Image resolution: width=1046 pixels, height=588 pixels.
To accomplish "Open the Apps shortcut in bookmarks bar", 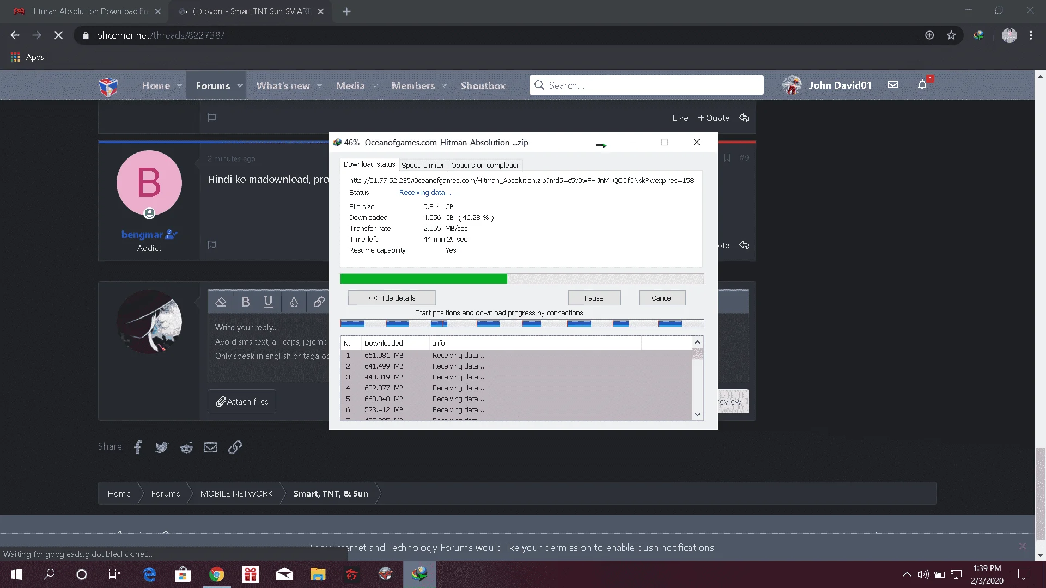I will pos(27,57).
